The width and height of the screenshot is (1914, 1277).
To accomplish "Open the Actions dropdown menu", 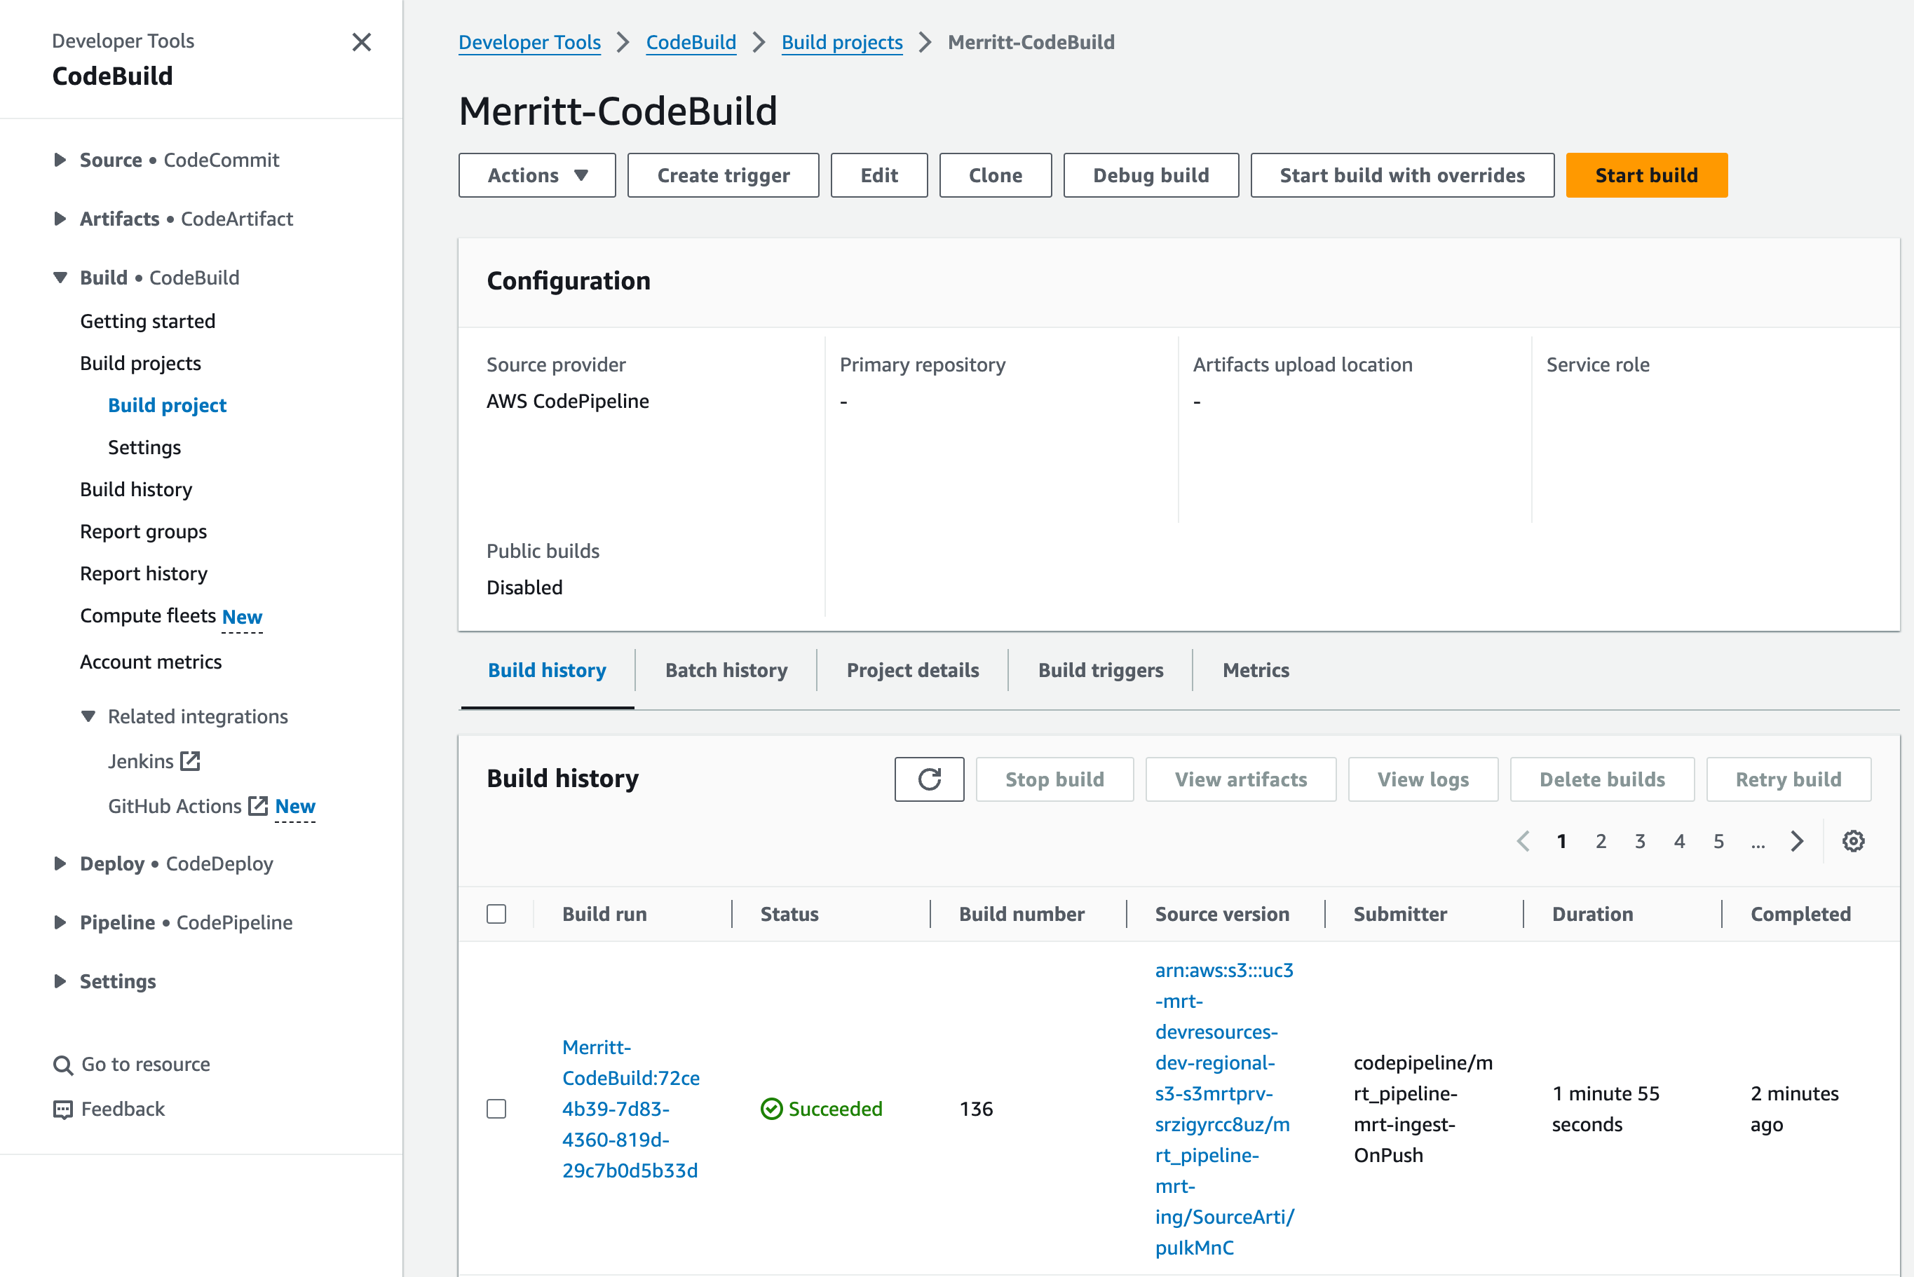I will [x=537, y=175].
